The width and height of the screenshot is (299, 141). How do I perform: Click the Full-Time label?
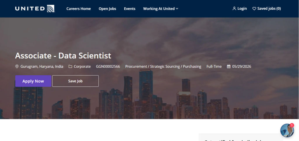pos(214,67)
